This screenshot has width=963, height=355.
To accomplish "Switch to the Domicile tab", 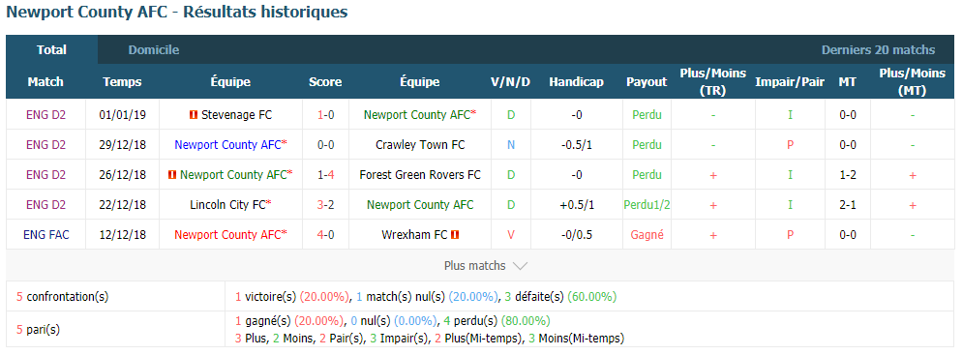I will [154, 50].
